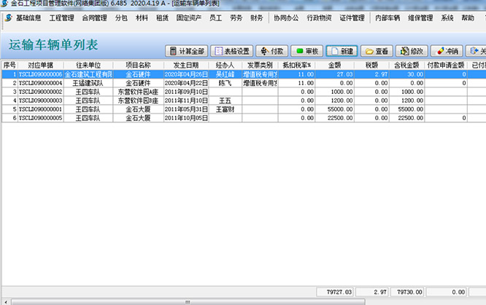Click the scrollbar left arrow
Screen dimensions: 486x305
tap(6, 301)
